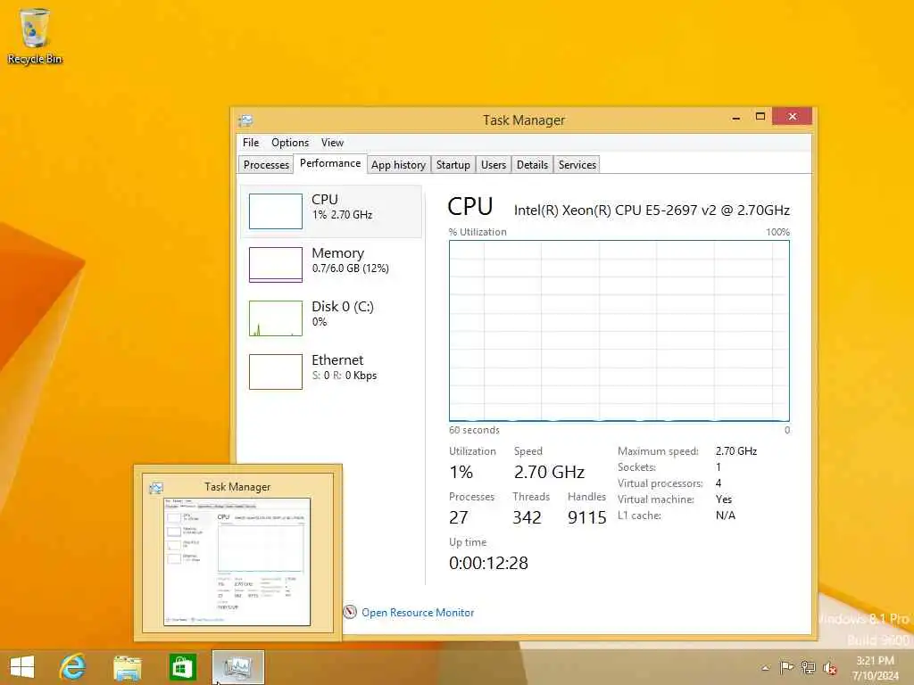
Task: Click the Processes count 27
Action: pyautogui.click(x=458, y=517)
